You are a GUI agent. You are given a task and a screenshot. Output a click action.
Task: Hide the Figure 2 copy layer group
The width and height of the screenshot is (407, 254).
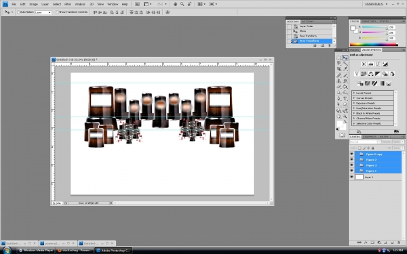351,154
